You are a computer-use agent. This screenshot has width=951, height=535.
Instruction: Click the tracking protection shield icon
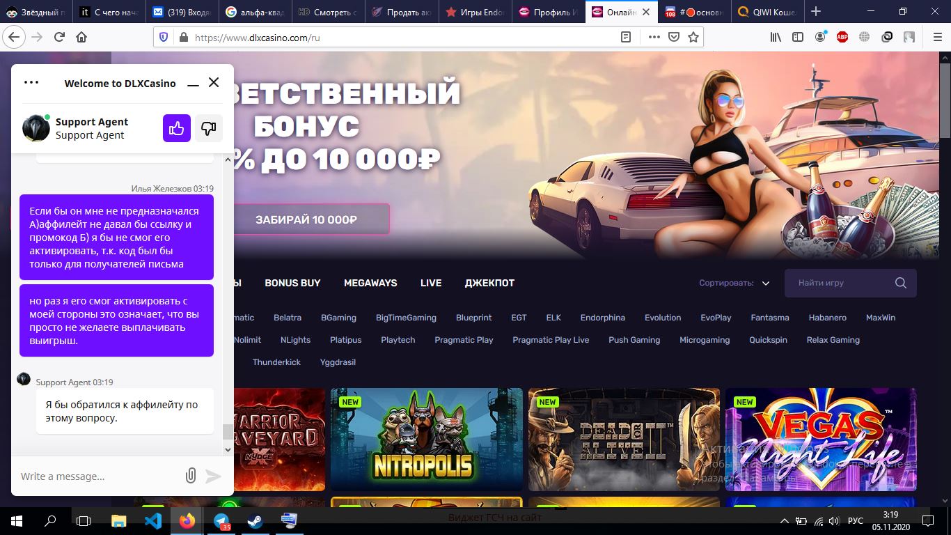click(x=164, y=38)
